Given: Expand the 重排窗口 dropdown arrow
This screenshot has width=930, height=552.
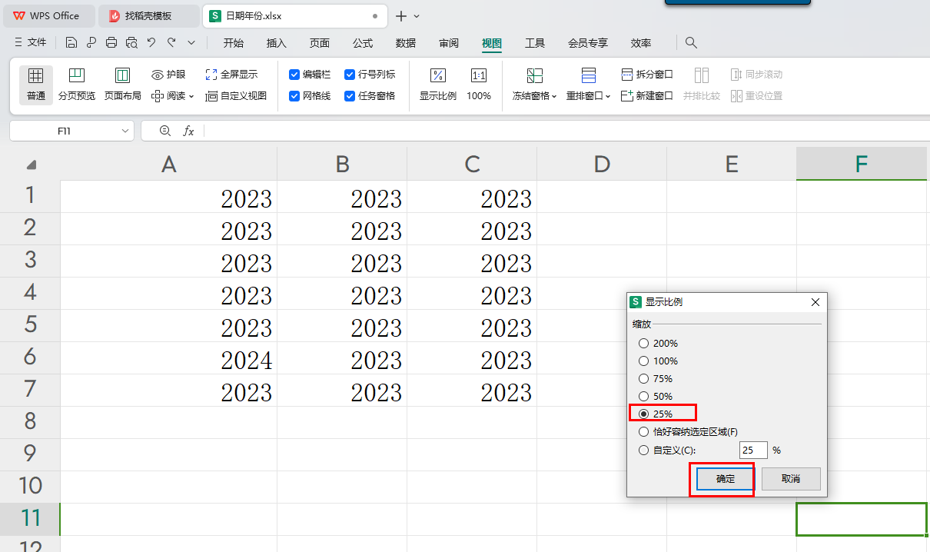Looking at the screenshot, I should (608, 97).
